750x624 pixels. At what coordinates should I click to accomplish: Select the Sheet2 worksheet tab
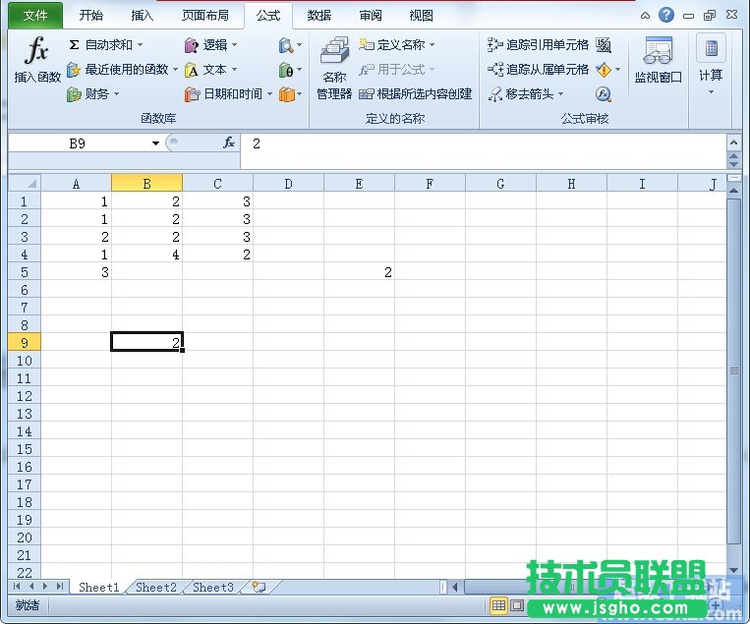click(156, 588)
